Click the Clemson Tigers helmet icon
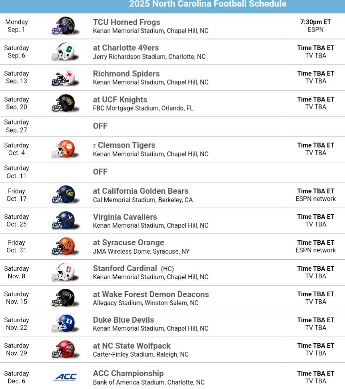The width and height of the screenshot is (345, 389). pos(63,149)
